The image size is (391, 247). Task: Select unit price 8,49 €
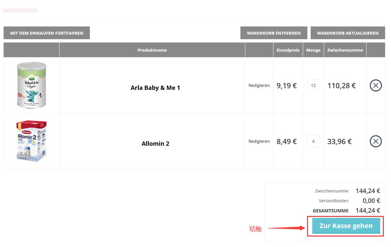pos(286,142)
